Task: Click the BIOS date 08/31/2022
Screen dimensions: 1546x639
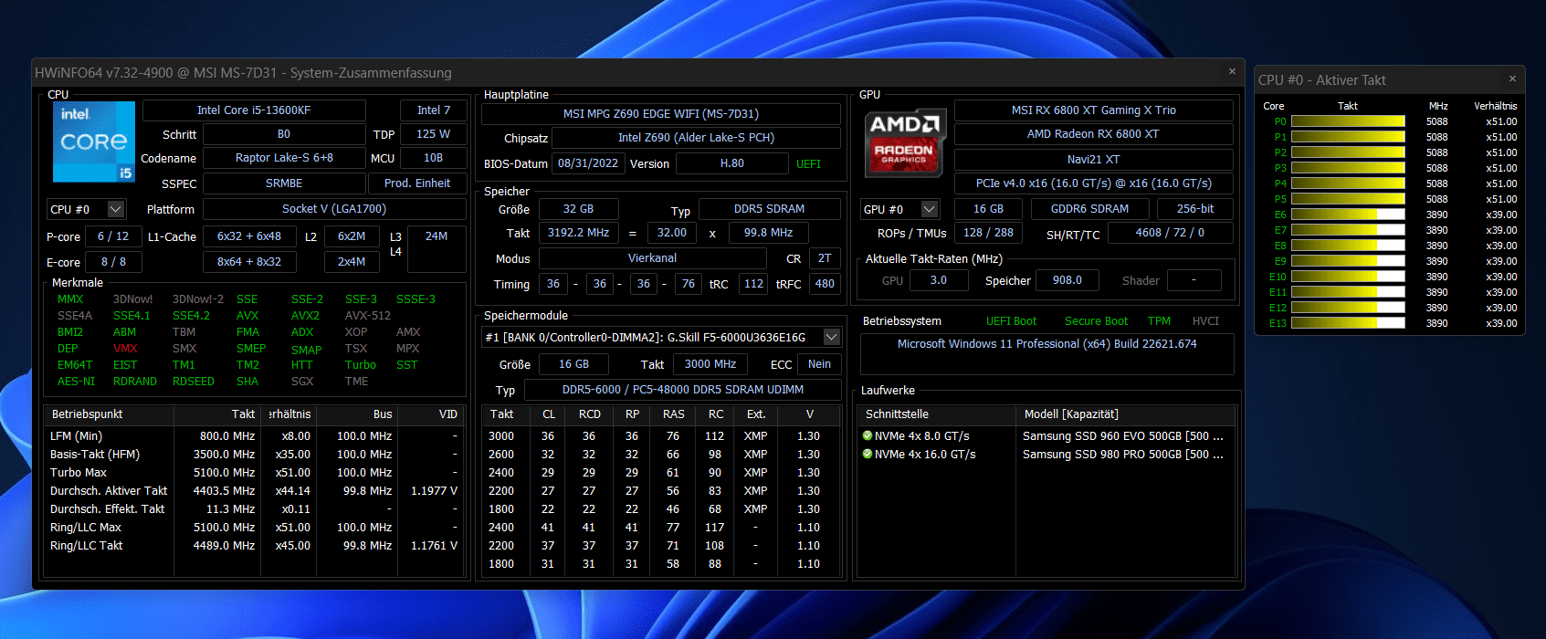Action: click(x=588, y=163)
